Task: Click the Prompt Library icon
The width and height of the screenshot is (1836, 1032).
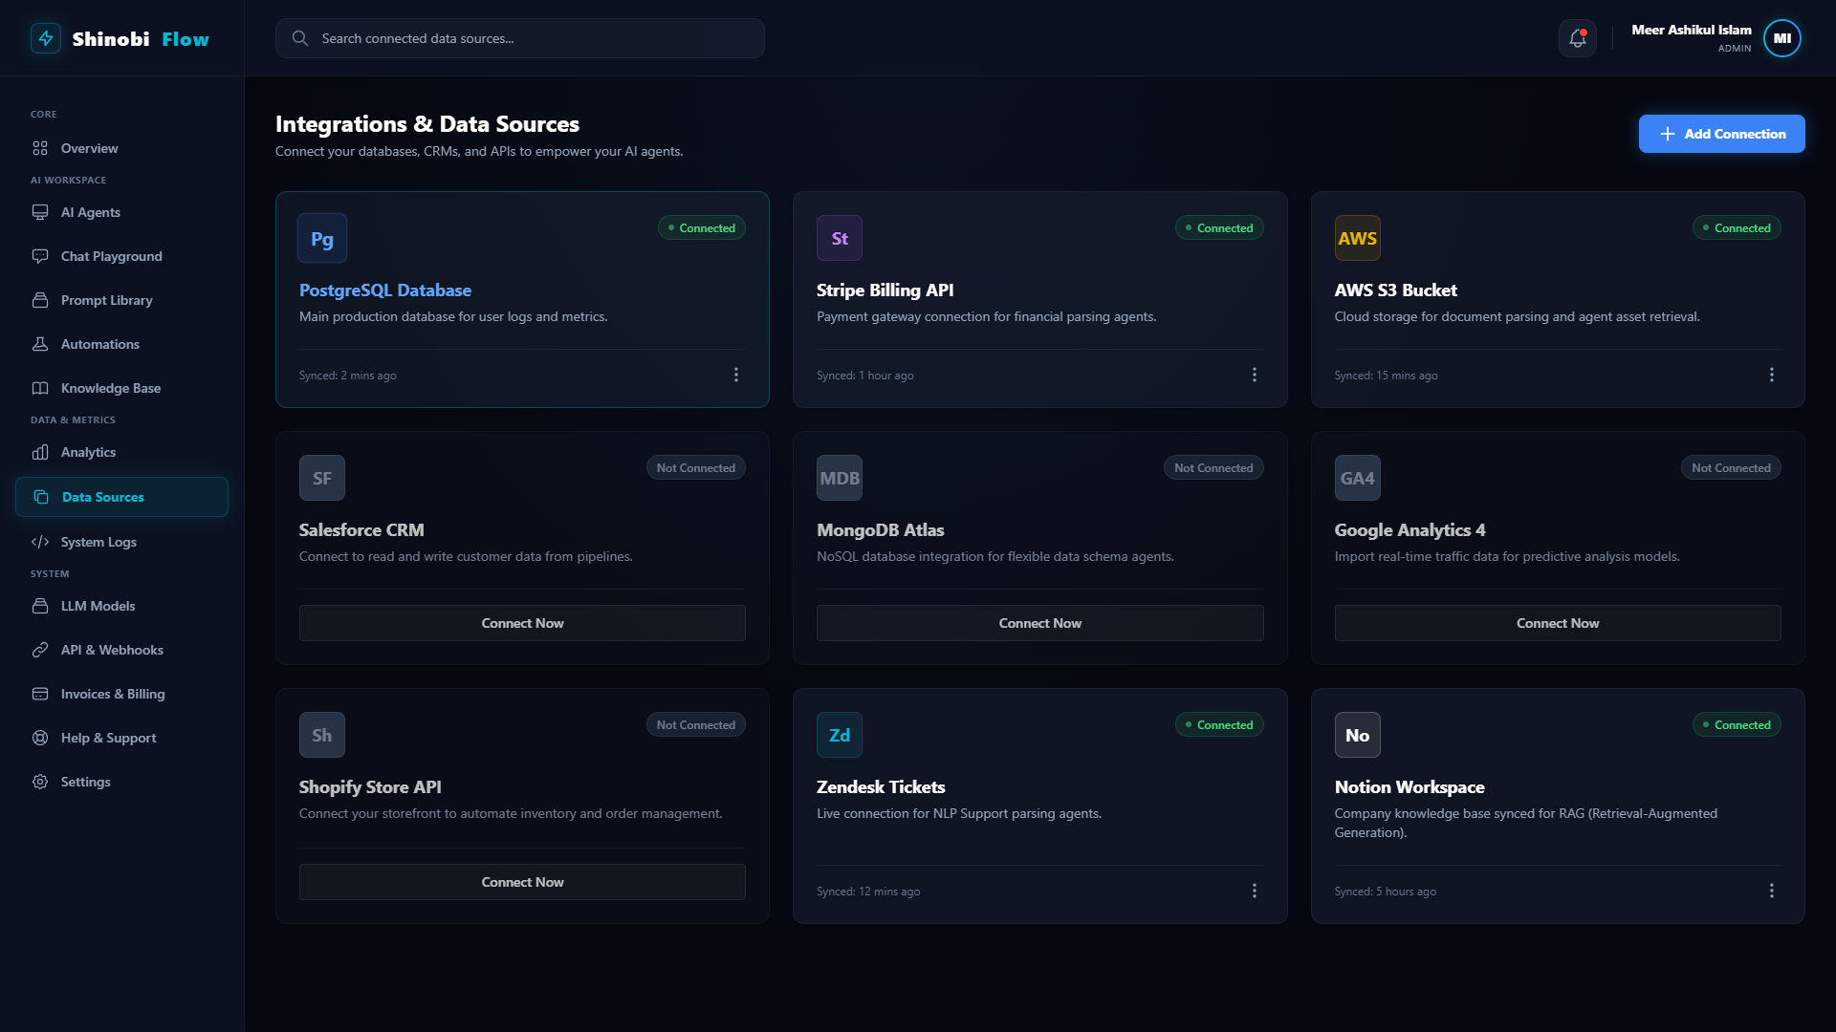Action: [40, 300]
